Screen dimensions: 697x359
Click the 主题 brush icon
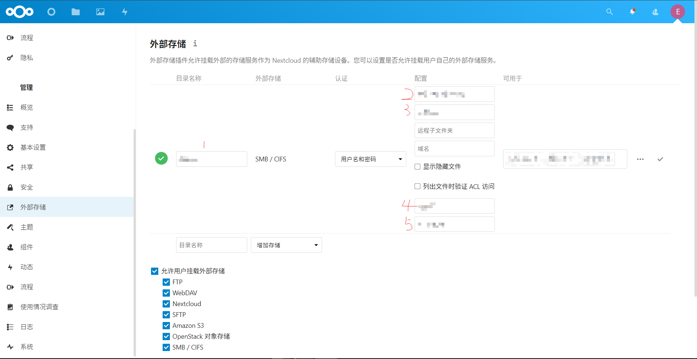pyautogui.click(x=10, y=227)
